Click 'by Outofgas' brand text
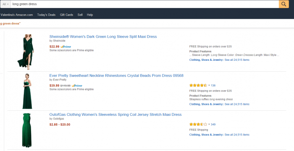This screenshot has width=294, height=151. (x=57, y=119)
